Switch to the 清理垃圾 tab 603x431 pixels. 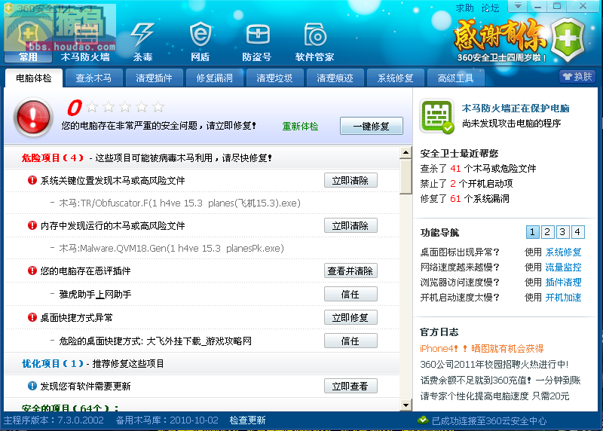tap(274, 78)
